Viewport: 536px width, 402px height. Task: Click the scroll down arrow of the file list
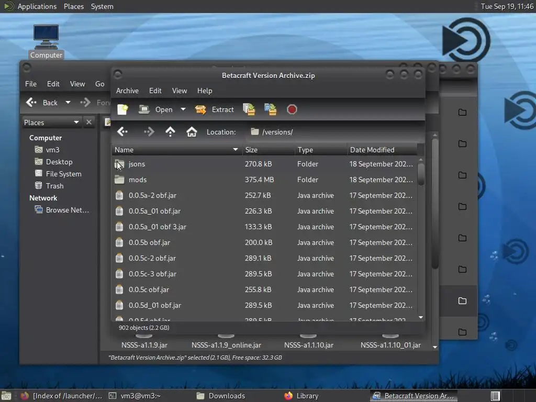click(x=421, y=318)
